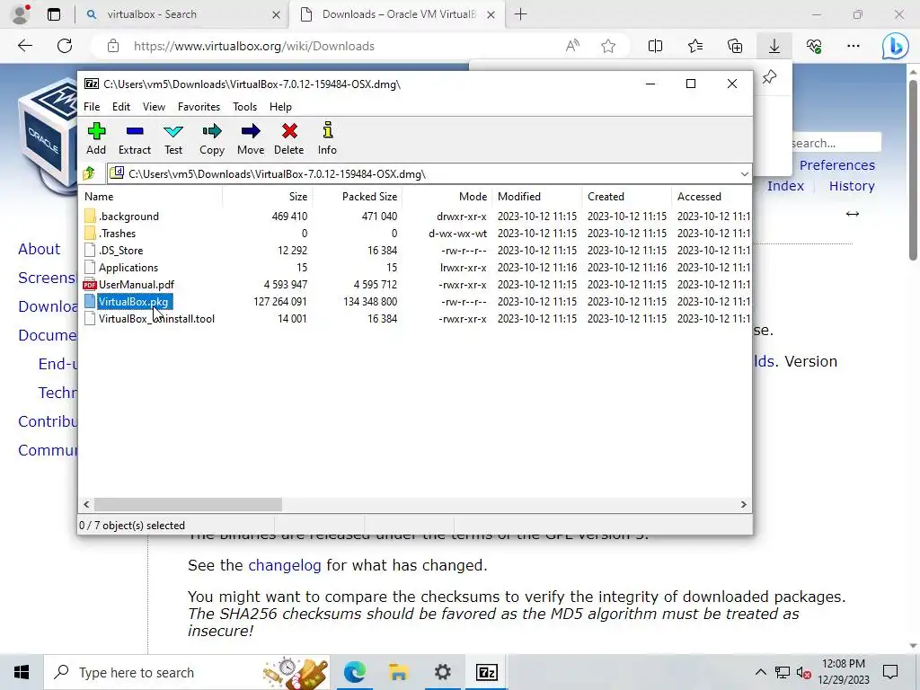Open the About link in the sidebar
Screen dimensions: 920x690
coord(39,249)
